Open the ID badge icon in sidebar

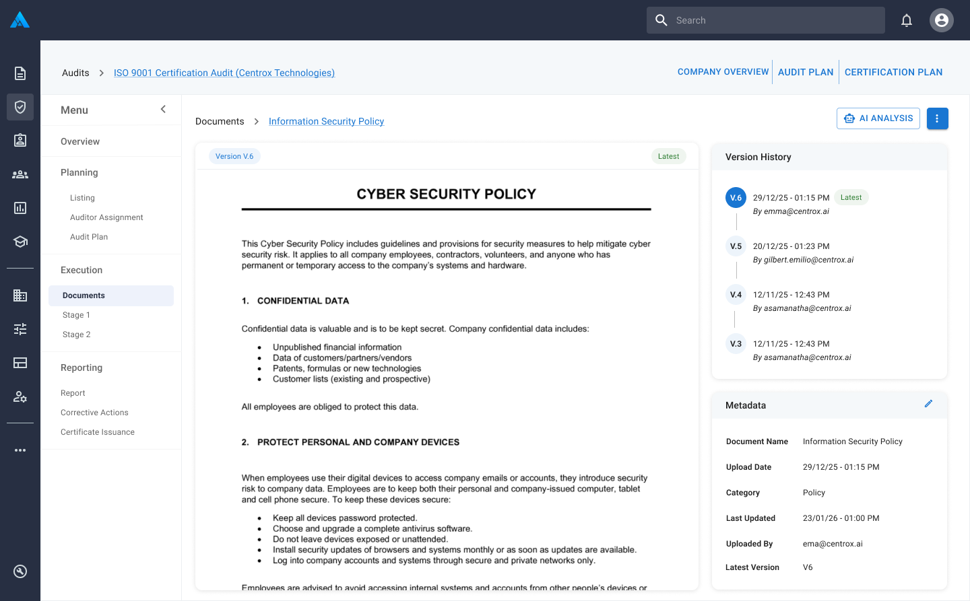tap(20, 140)
